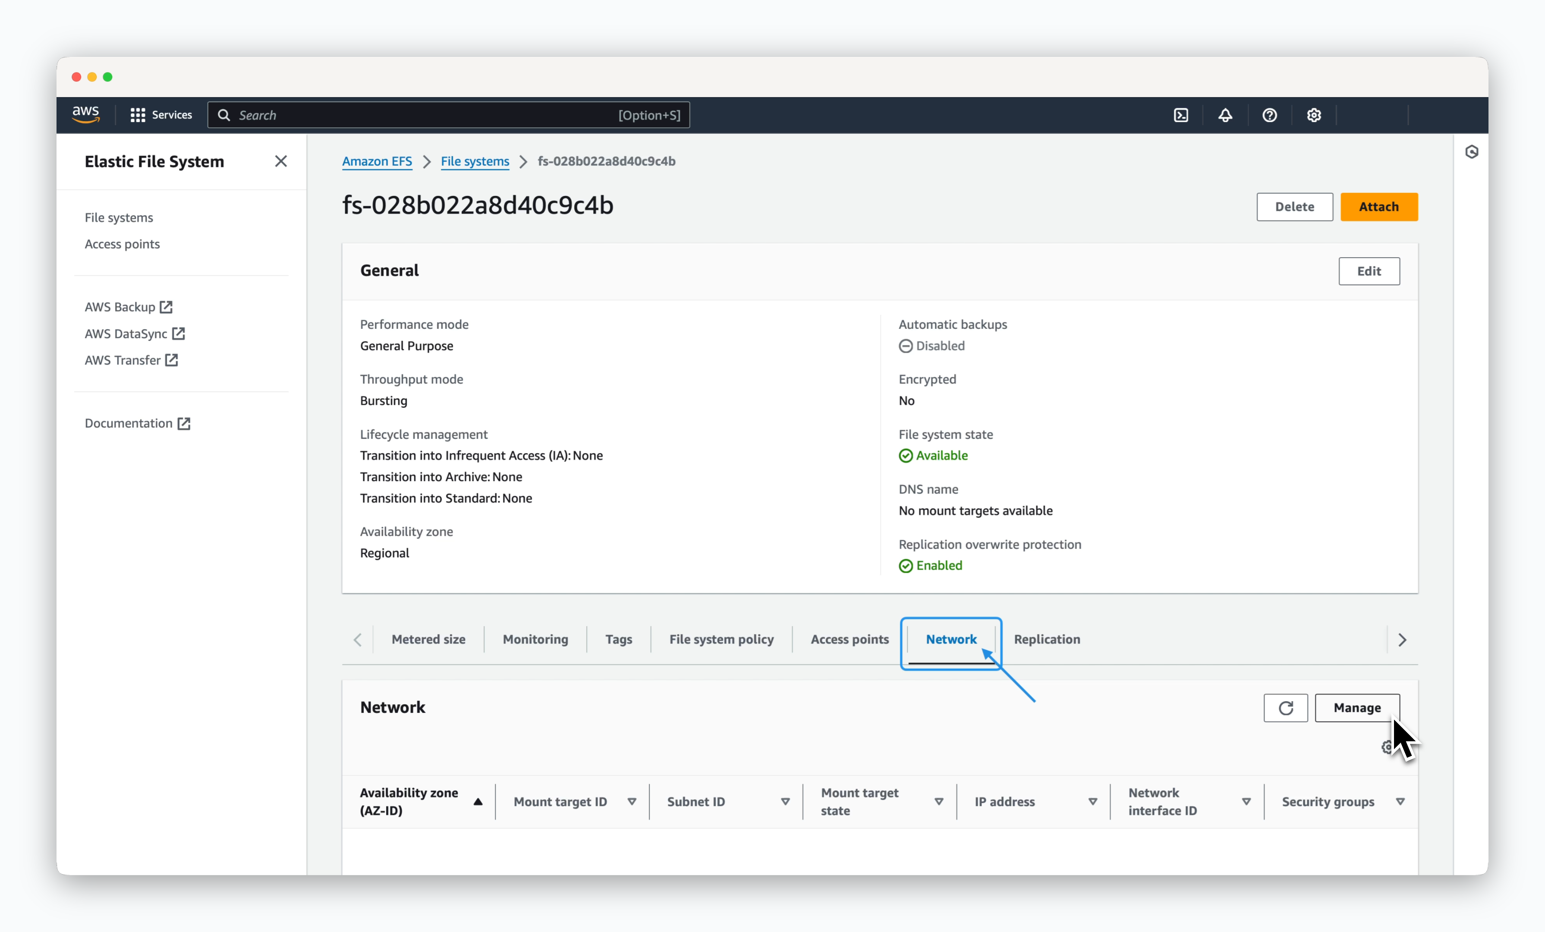Screen dimensions: 1545x932
Task: Sort by Mount target ID column
Action: pos(632,802)
